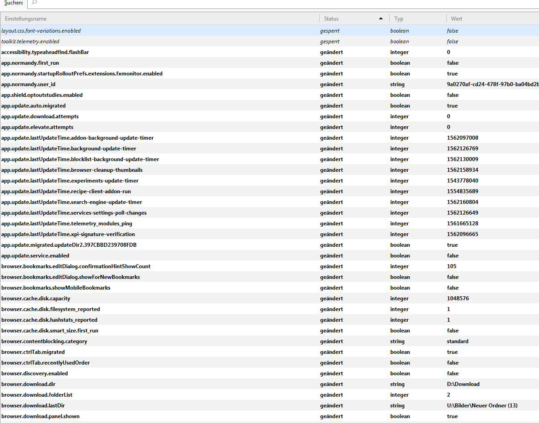The height and width of the screenshot is (423, 539).
Task: Select the layout.css.font-variations.enabled preference row
Action: [41, 31]
